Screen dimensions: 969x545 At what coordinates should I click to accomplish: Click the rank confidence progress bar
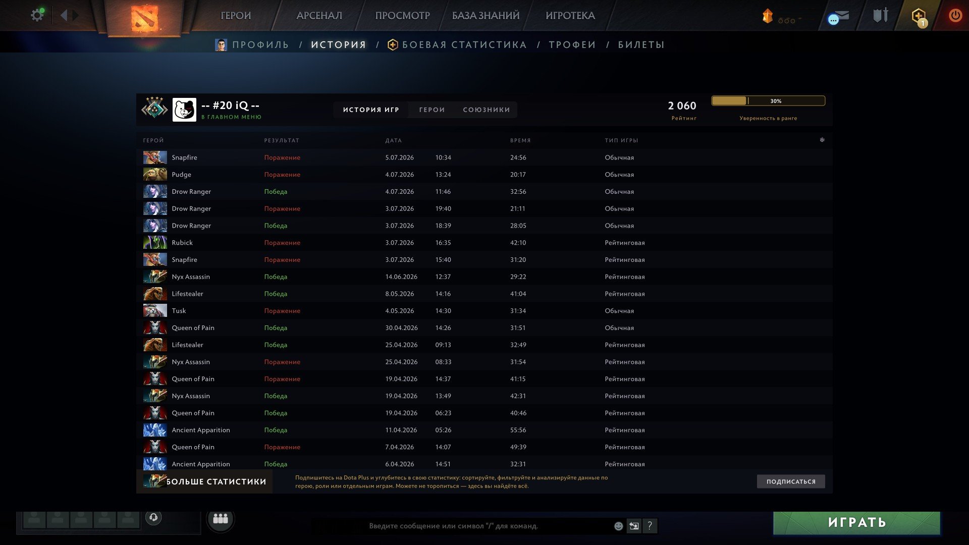tap(768, 101)
